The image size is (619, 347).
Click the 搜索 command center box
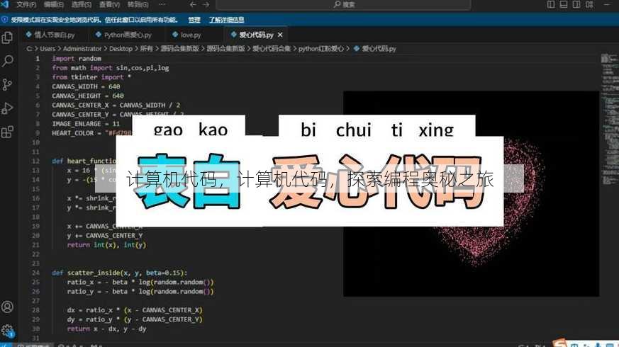tap(343, 5)
